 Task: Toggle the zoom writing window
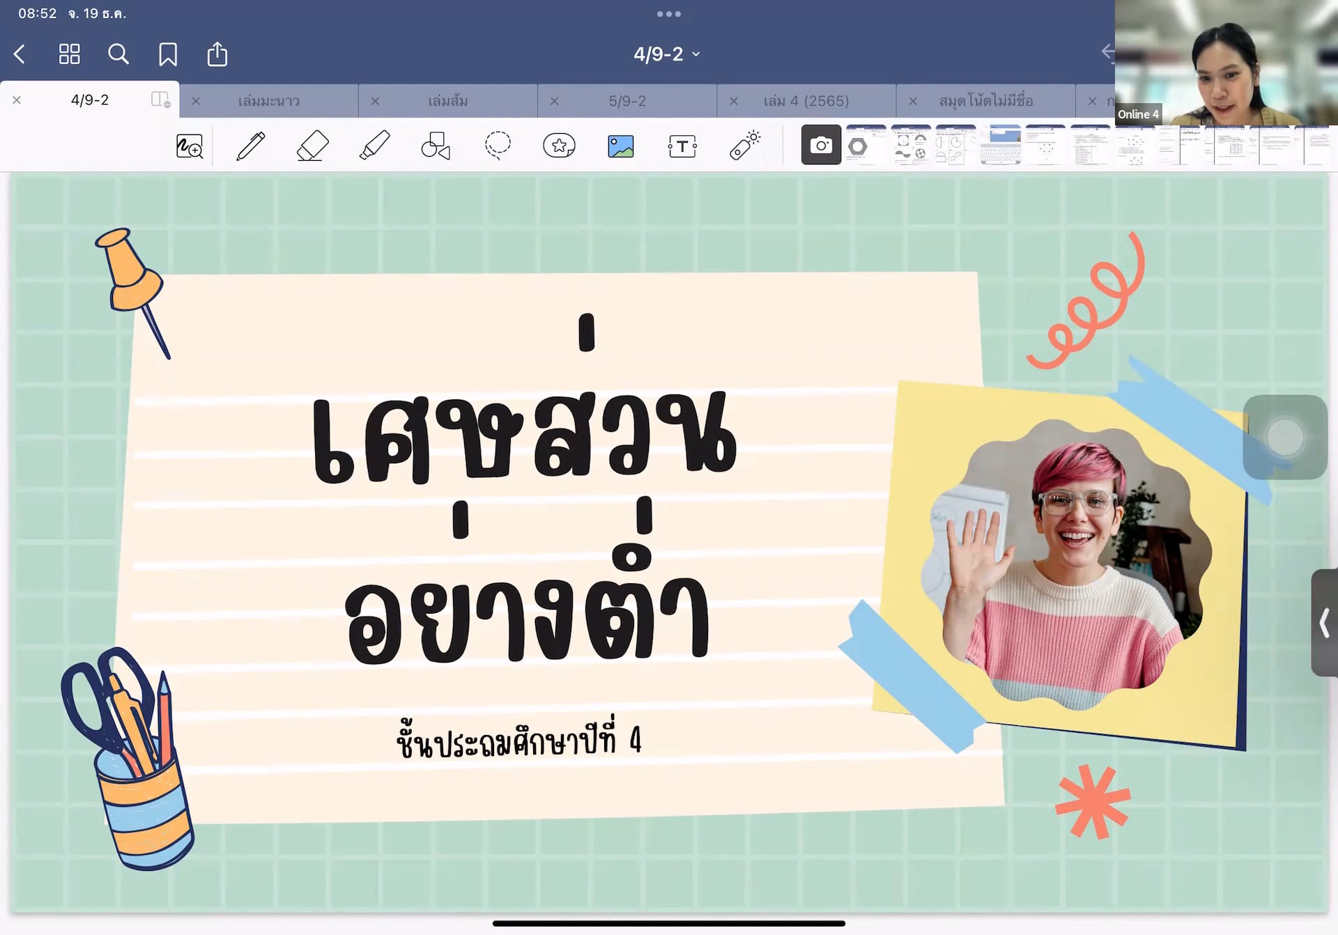[x=189, y=146]
